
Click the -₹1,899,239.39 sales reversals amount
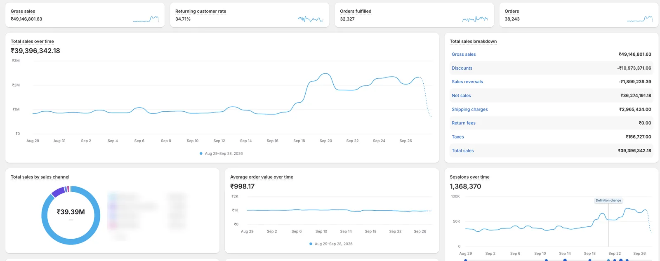tap(635, 82)
